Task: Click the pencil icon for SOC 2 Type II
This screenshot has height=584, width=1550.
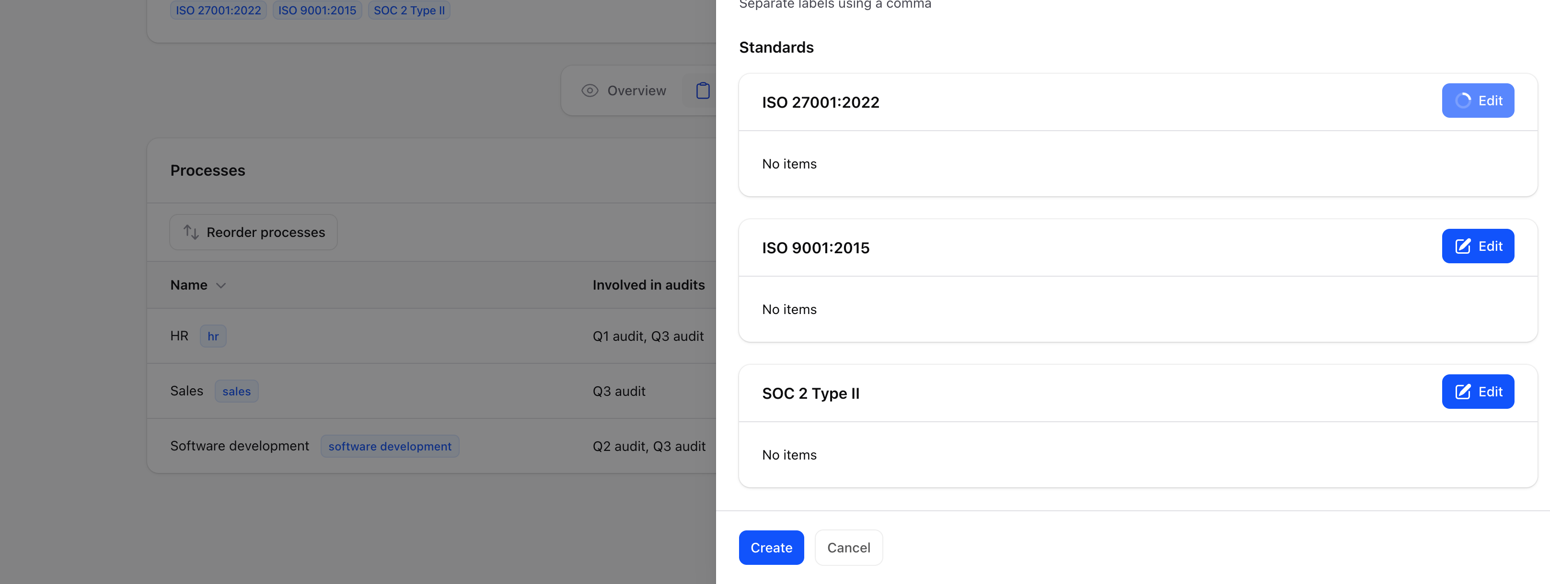Action: pyautogui.click(x=1463, y=392)
